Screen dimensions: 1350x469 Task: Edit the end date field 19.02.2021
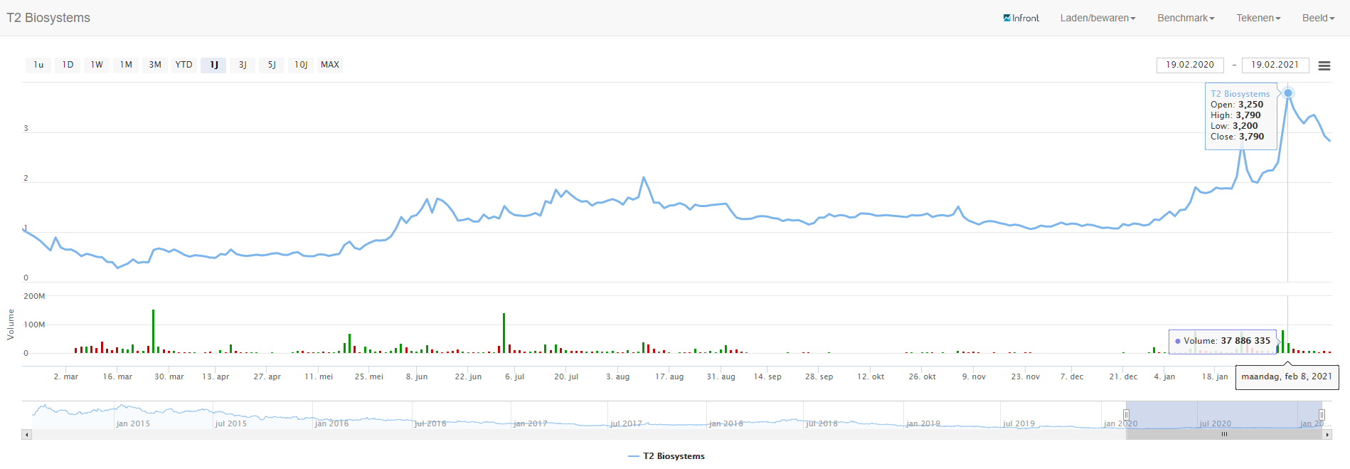(x=1275, y=65)
